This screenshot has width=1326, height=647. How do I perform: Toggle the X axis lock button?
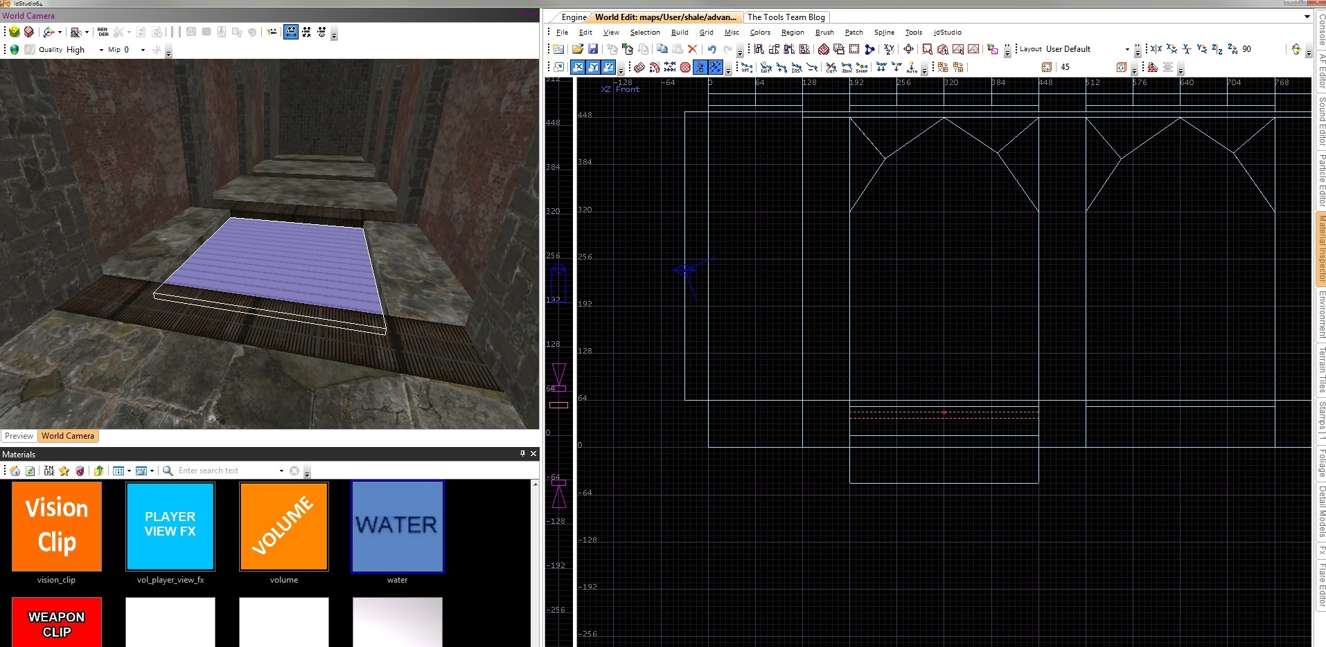coord(578,67)
